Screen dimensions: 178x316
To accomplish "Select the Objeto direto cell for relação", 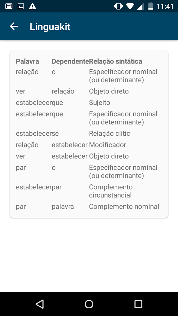I will (x=109, y=91).
